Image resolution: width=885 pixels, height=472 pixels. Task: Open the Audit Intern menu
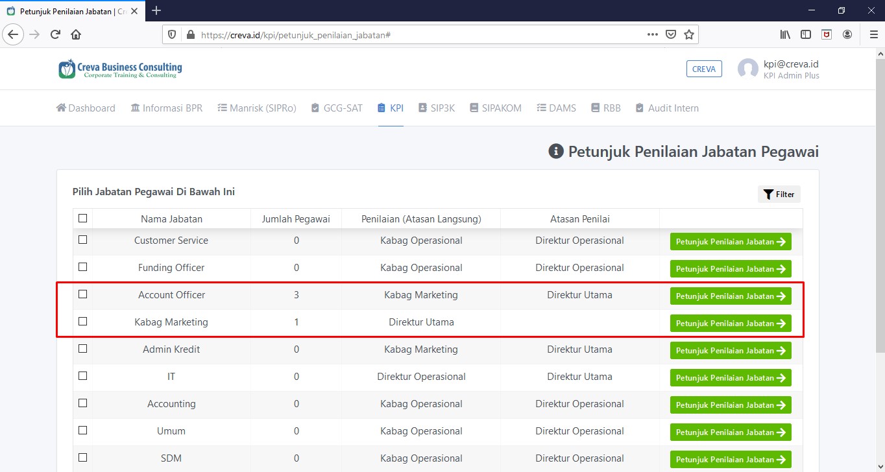(667, 108)
